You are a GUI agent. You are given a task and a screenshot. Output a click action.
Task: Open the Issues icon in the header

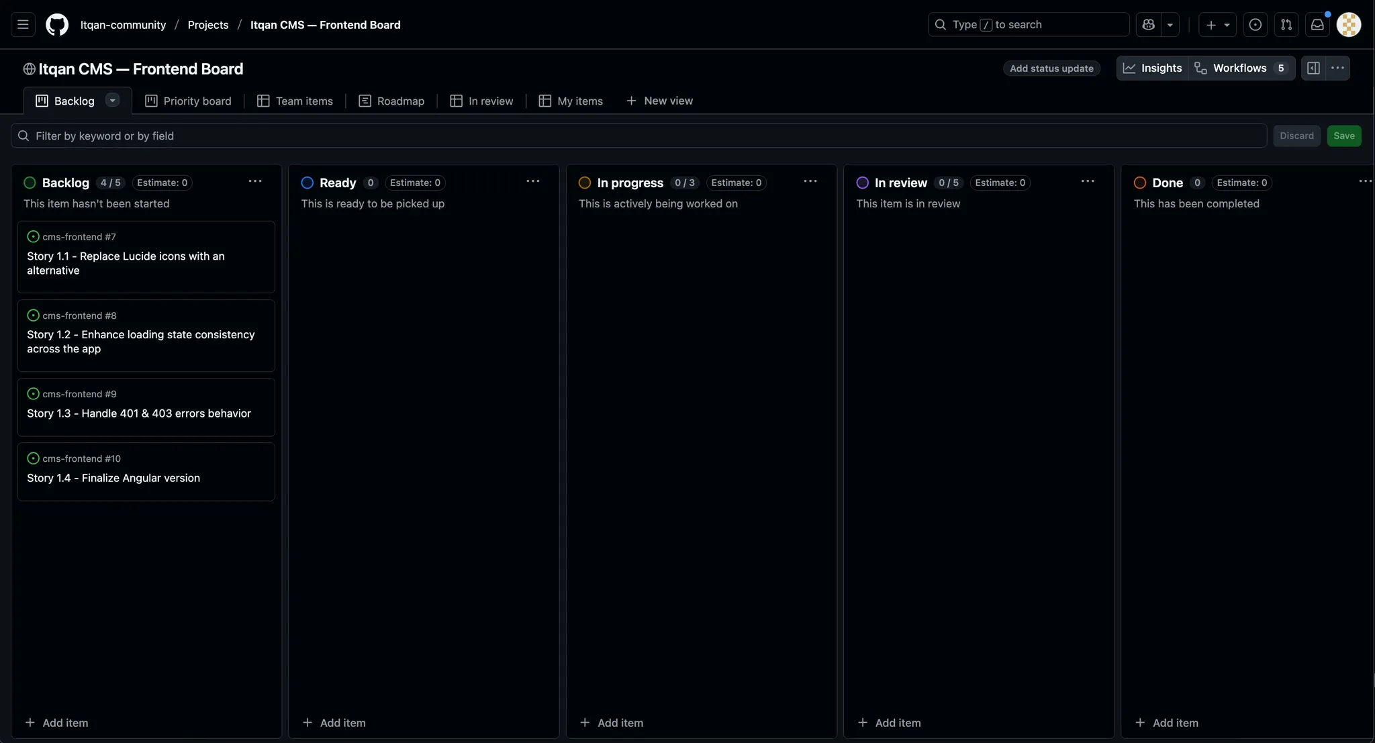click(x=1255, y=25)
